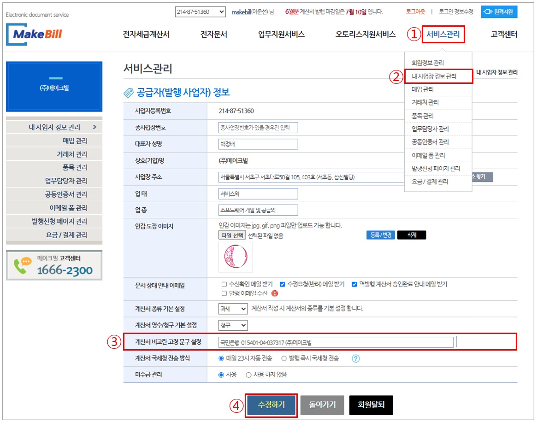
Task: Click 내 사업장 정보 관리 in left sidebar
Action: pyautogui.click(x=54, y=127)
